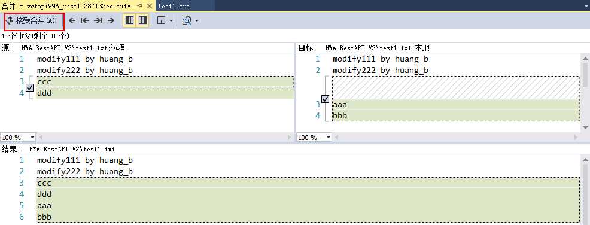Open the view layout dropdown arrow
The height and width of the screenshot is (225, 590).
click(171, 21)
